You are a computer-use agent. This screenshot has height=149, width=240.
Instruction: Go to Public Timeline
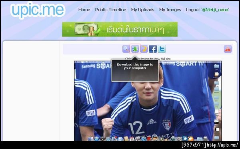(x=111, y=10)
